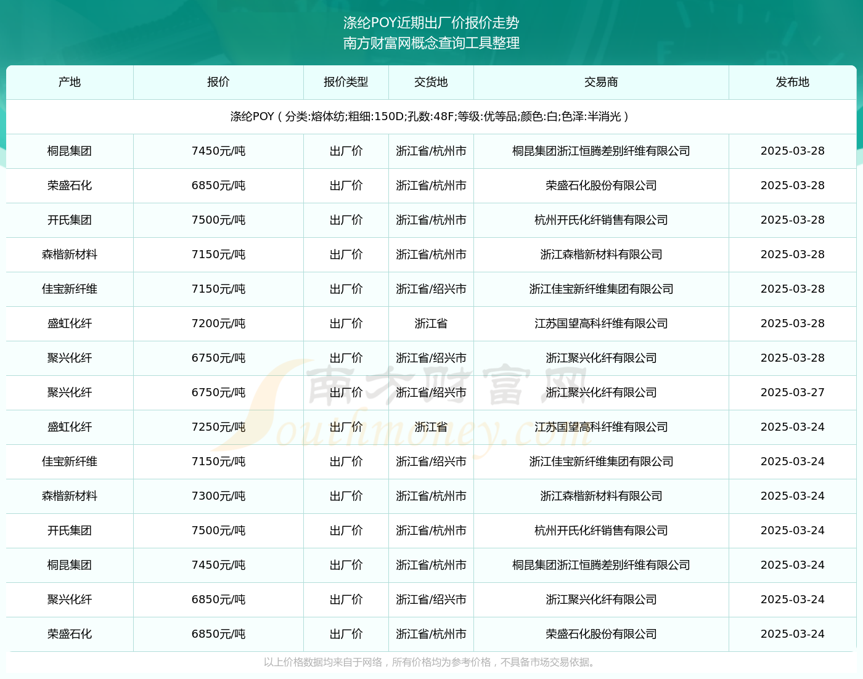This screenshot has width=863, height=679.
Task: Click 6850元/吨 of 聚兴化纤 dated 2025-03-24
Action: point(218,600)
